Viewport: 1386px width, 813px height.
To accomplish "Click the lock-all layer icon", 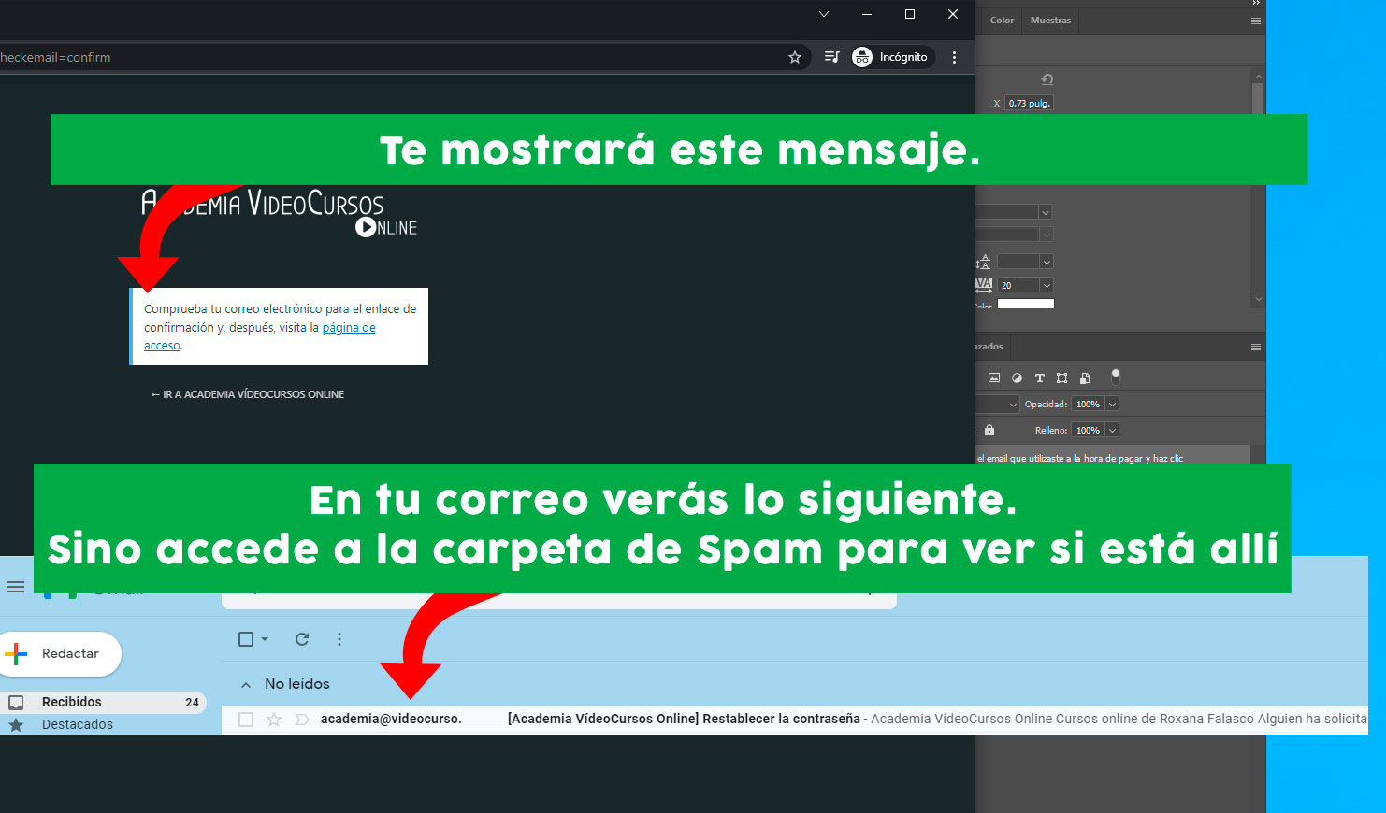I will click(x=989, y=430).
